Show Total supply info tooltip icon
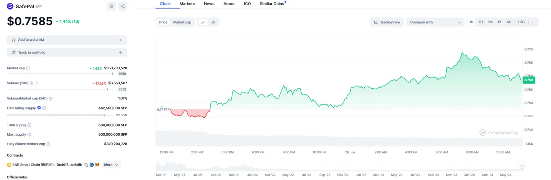 click(x=29, y=125)
